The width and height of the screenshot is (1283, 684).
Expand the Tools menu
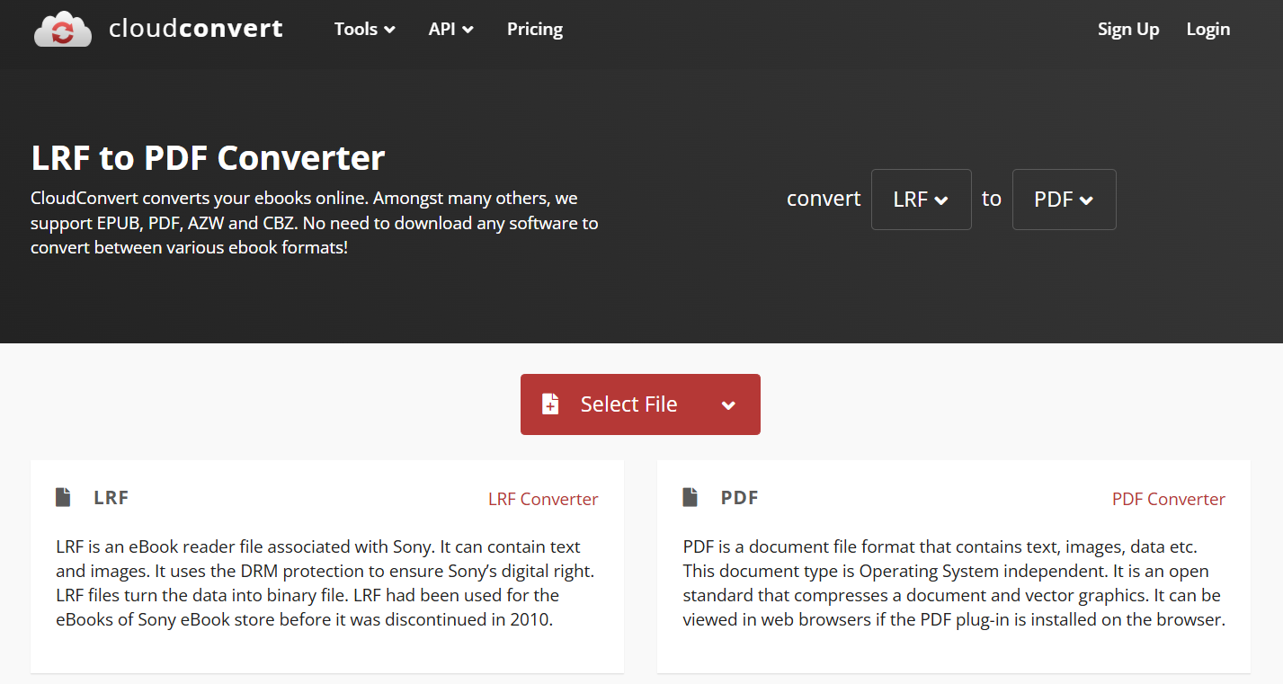363,29
